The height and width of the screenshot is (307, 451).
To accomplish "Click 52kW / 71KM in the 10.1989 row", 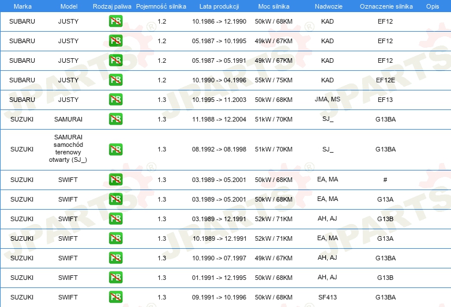I will click(x=273, y=238).
